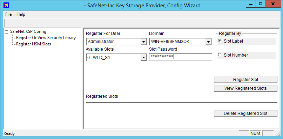Image resolution: width=283 pixels, height=139 pixels.
Task: Click the View Registered Slots button
Action: point(245,88)
